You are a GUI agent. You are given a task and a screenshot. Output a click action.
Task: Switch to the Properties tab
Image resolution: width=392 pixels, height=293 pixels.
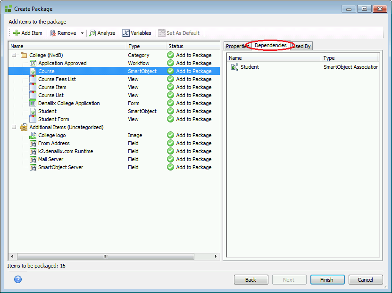[x=237, y=46]
